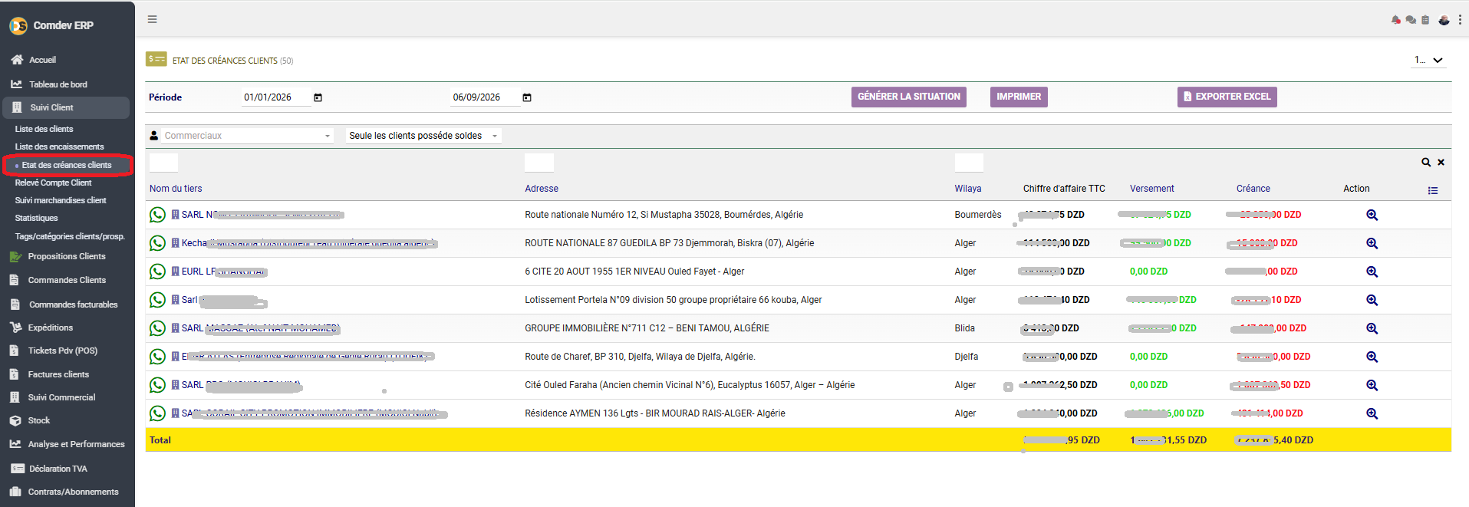
Task: Click WhatsApp icon for Cité Ouled Faraha row
Action: tap(157, 385)
